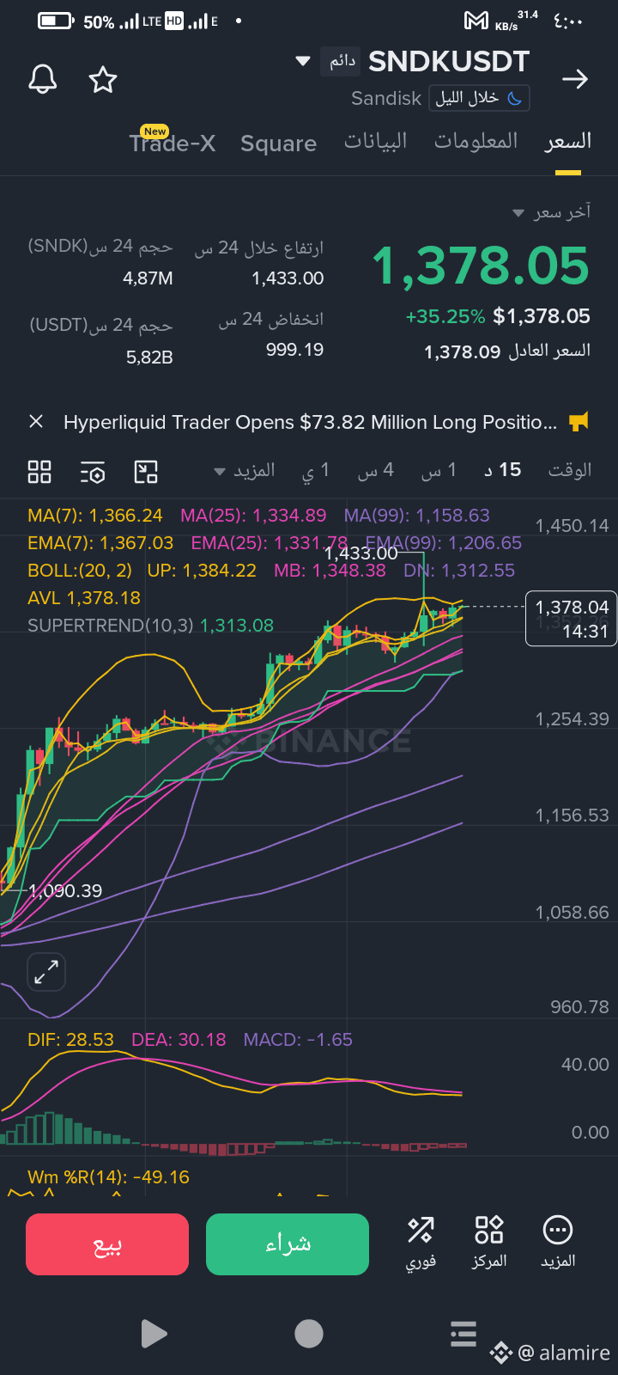618x1375 pixels.
Task: Tap the 1,433.00 high marker on chart
Action: point(360,553)
